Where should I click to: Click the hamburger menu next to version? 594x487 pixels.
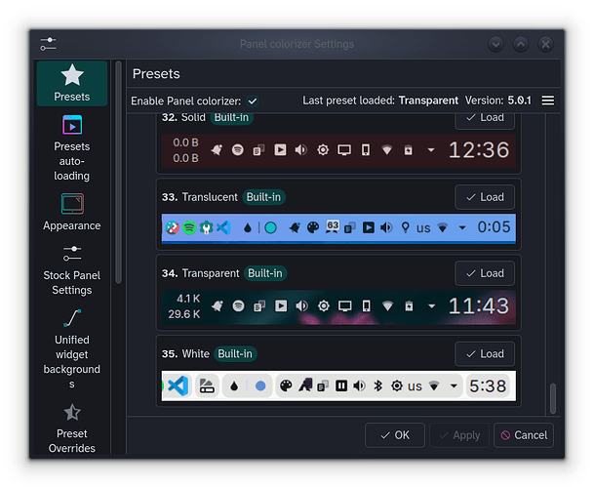548,101
